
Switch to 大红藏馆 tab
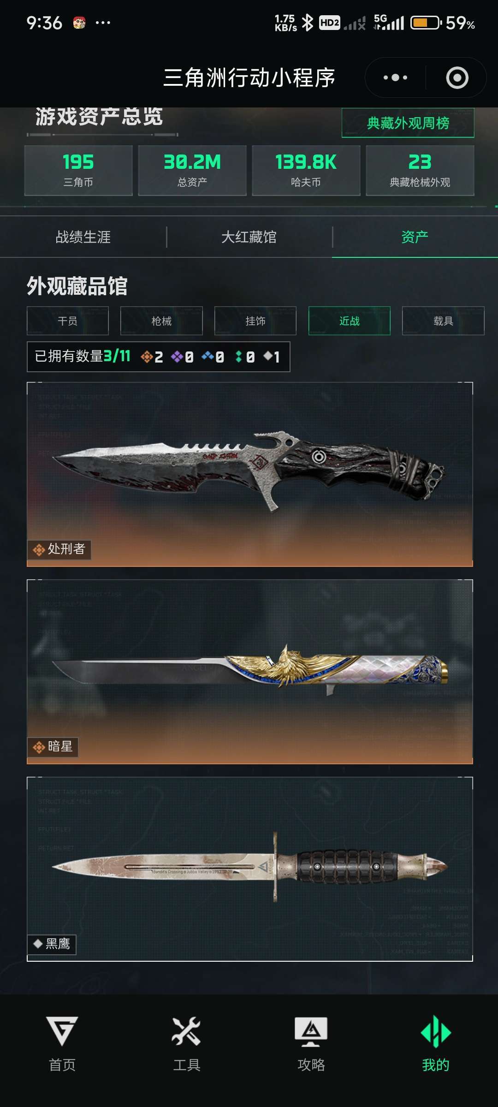249,237
